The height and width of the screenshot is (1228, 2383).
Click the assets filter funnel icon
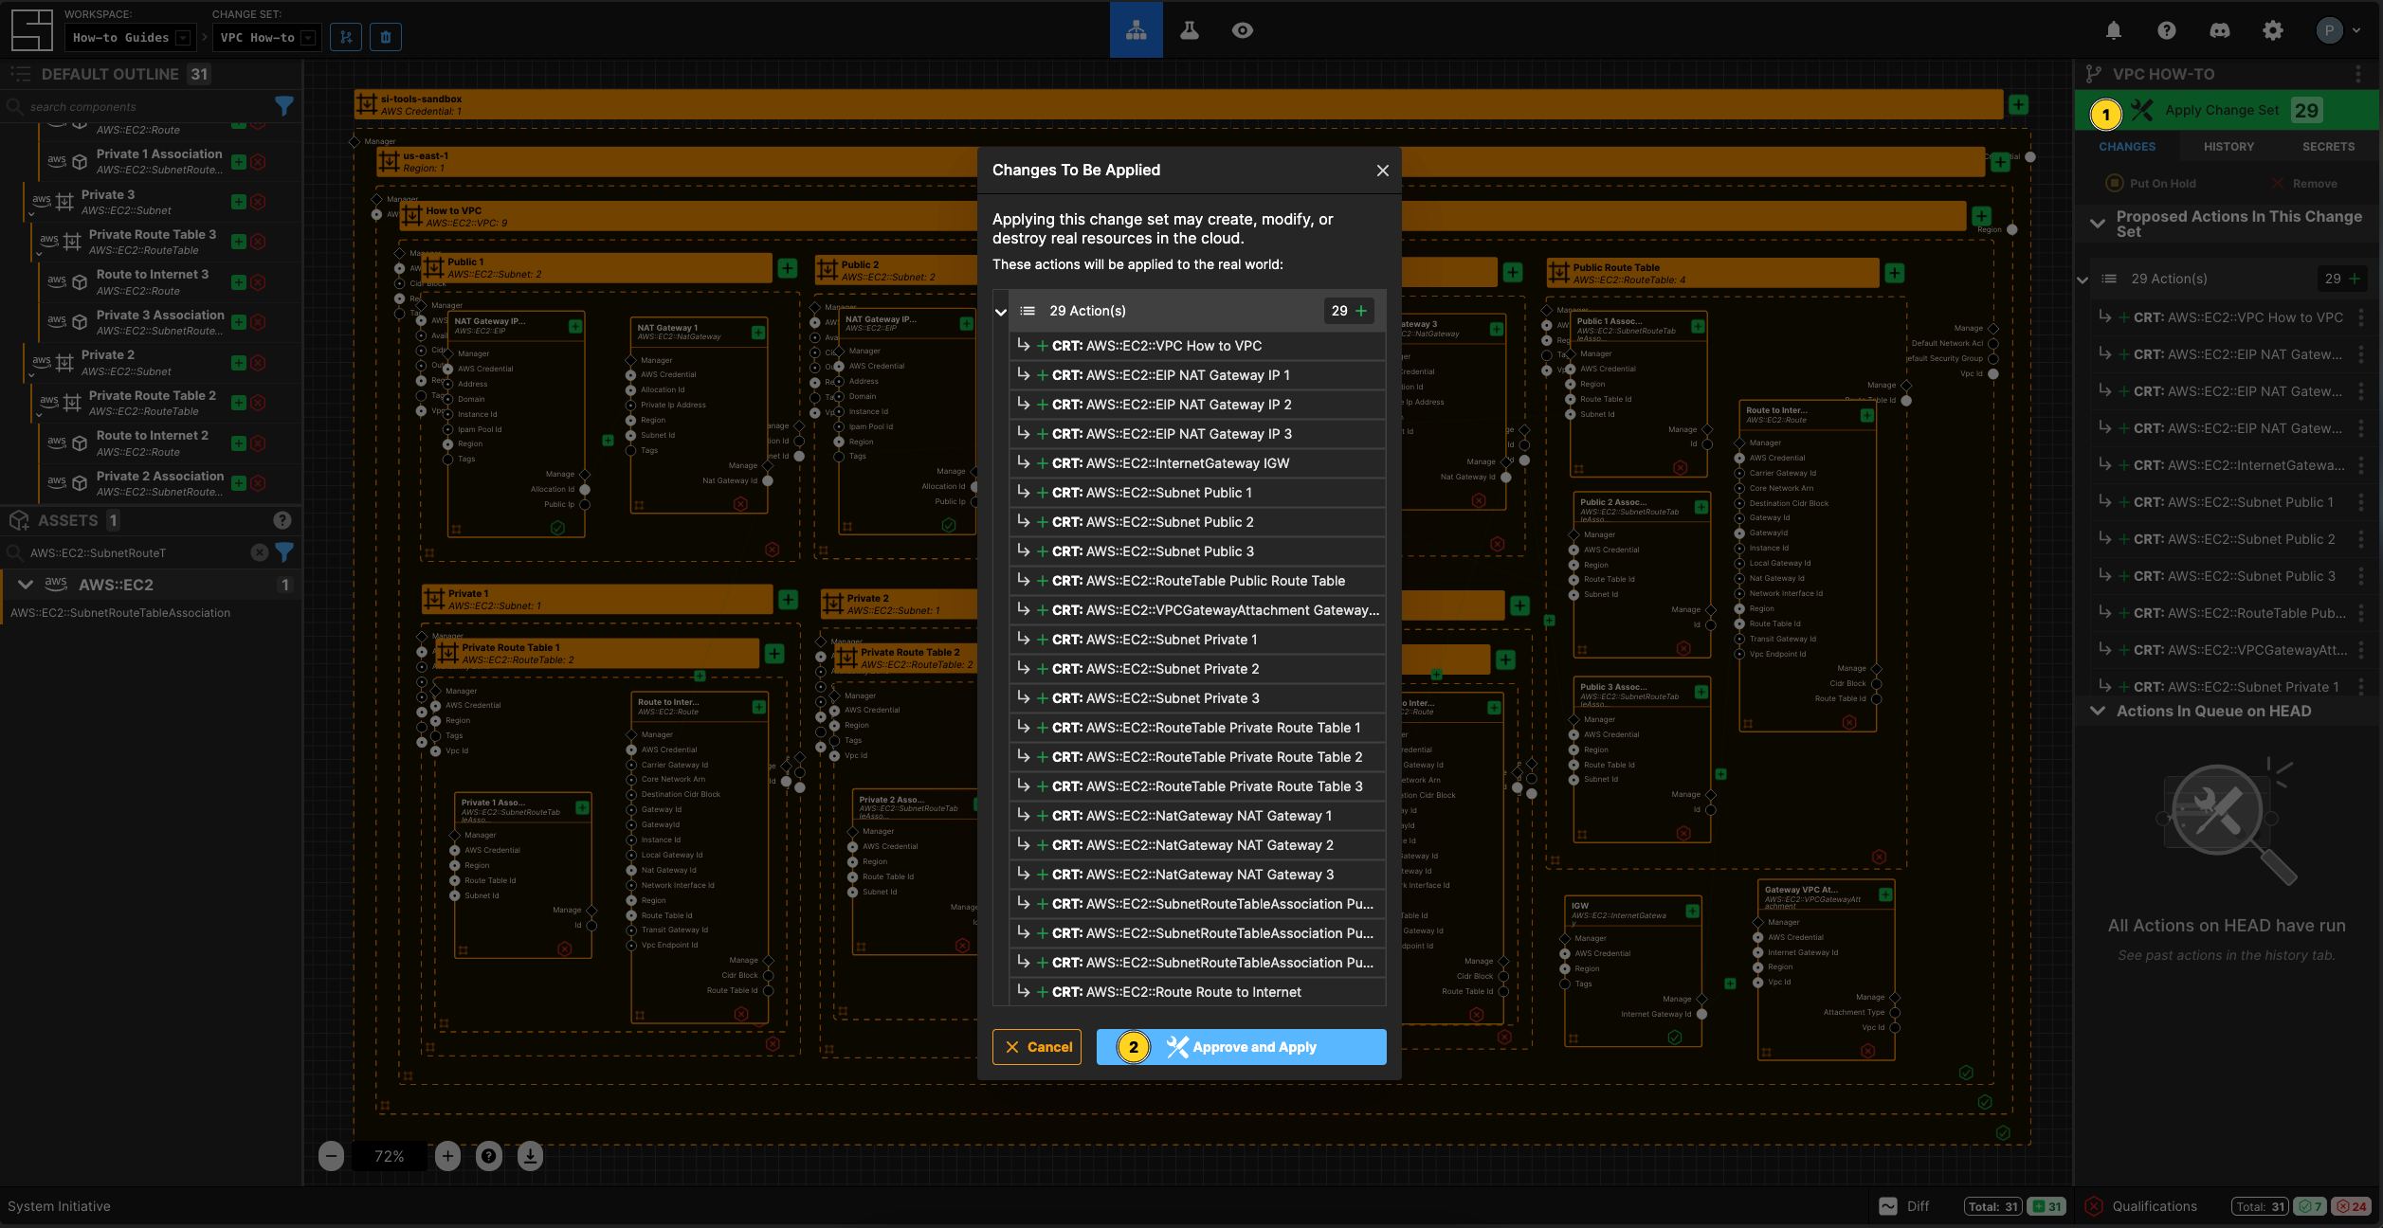pyautogui.click(x=283, y=552)
